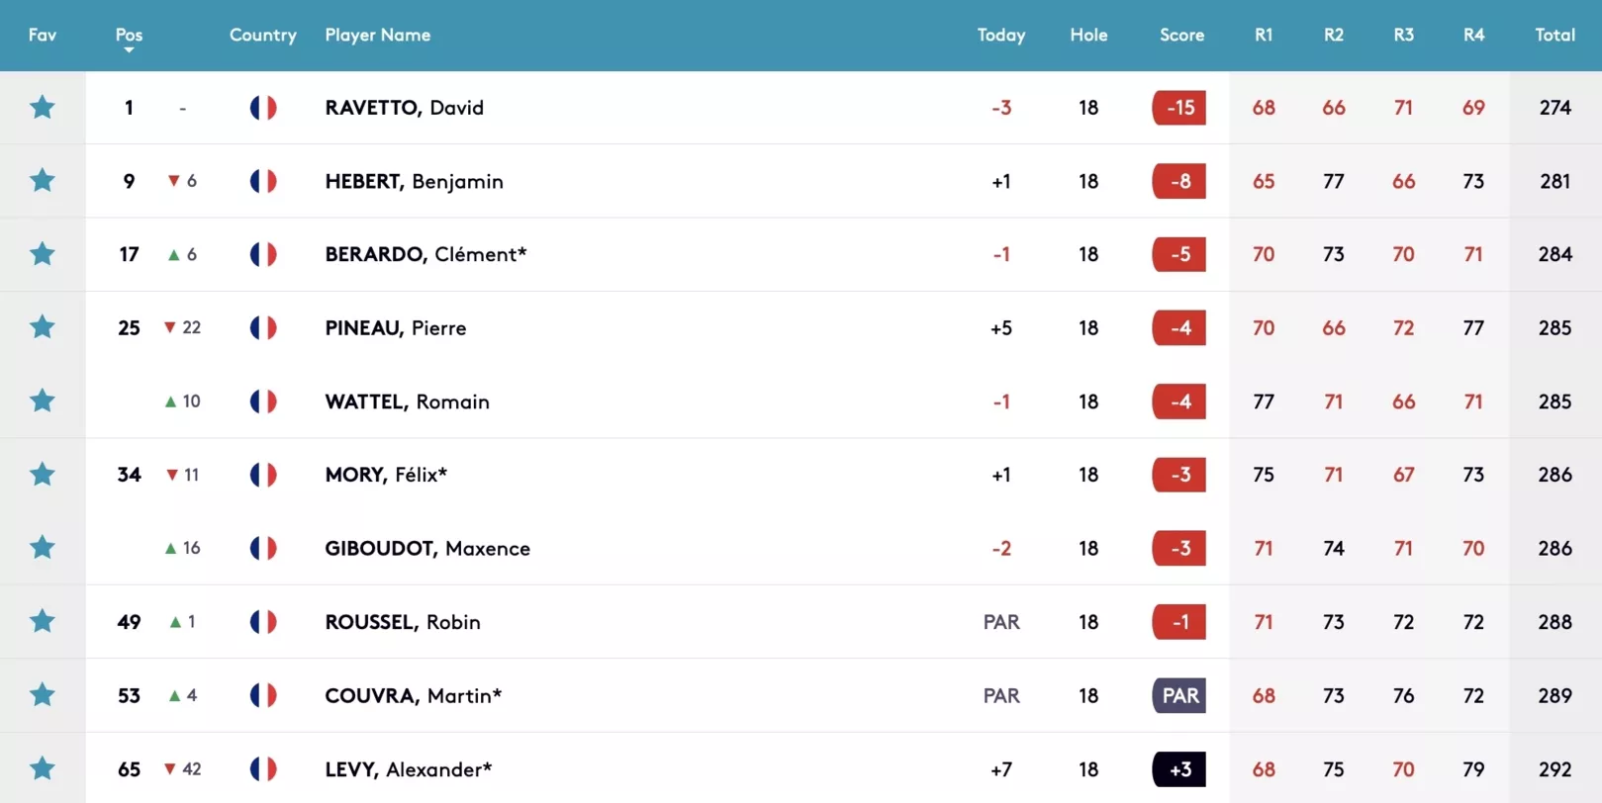Select the Score column header
Viewport: 1602px width, 803px height.
pyautogui.click(x=1181, y=35)
